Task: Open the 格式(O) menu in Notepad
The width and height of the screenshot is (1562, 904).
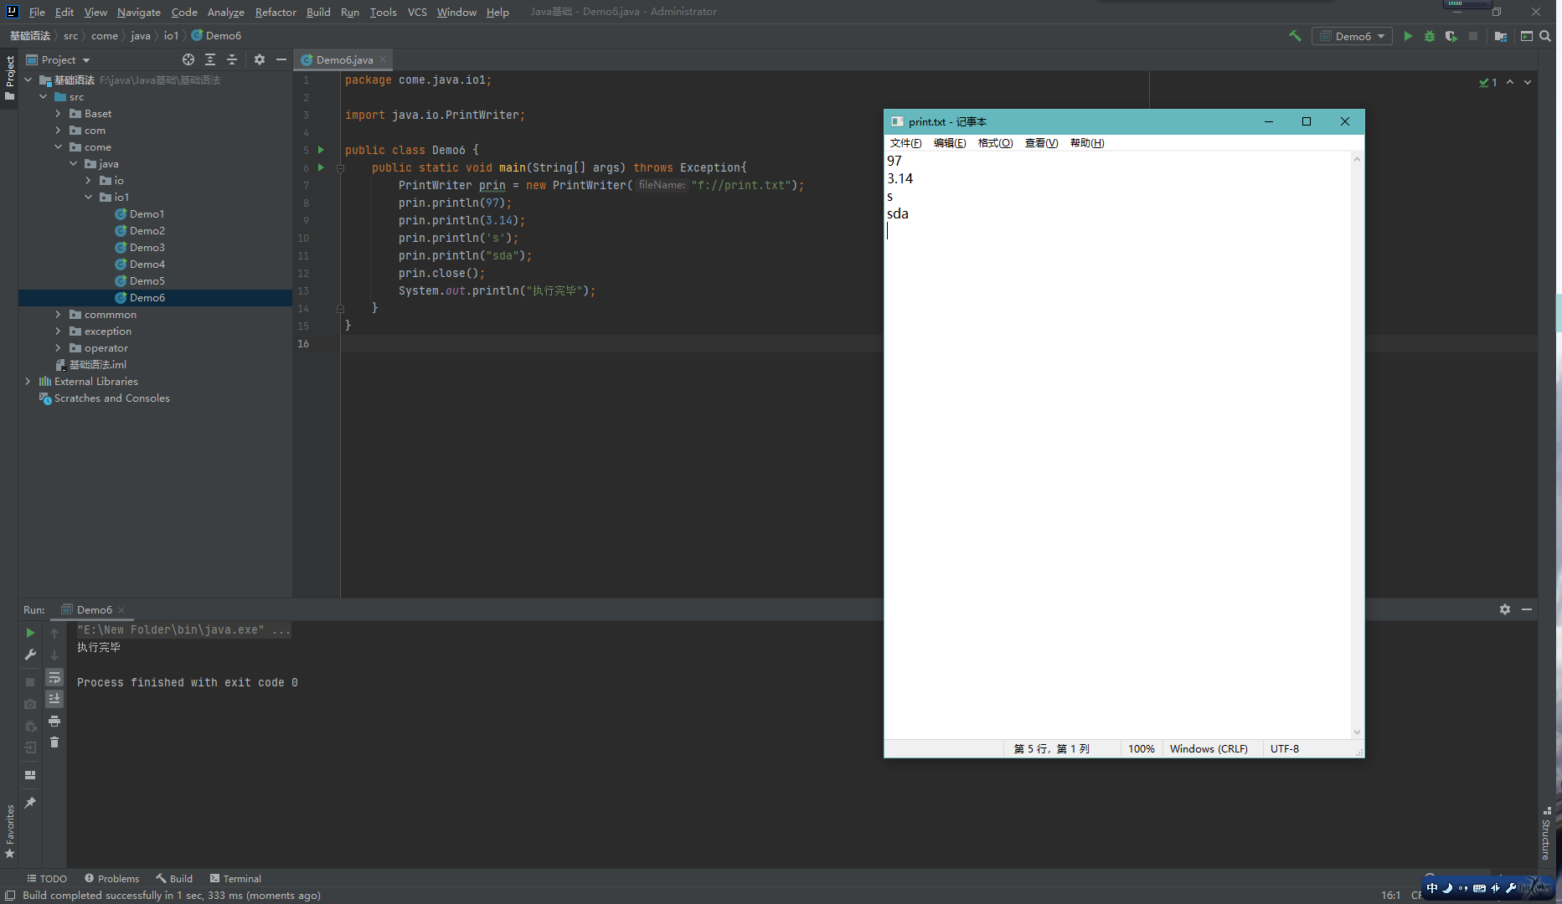Action: pos(995,143)
